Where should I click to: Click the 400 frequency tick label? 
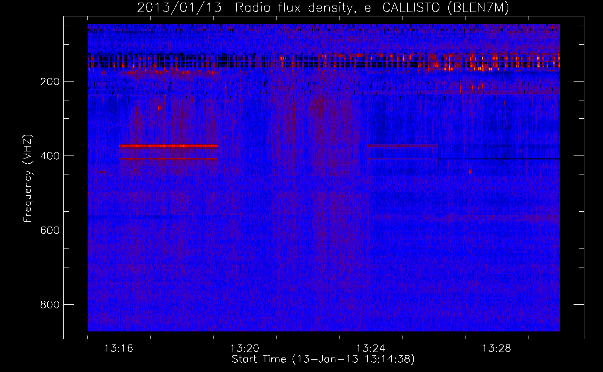click(50, 156)
